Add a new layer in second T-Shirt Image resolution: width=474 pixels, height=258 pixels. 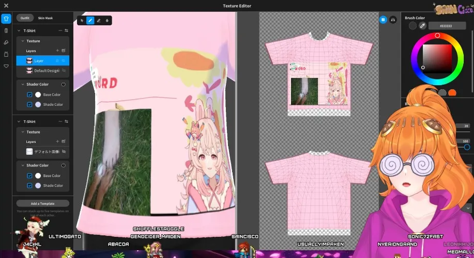point(57,141)
